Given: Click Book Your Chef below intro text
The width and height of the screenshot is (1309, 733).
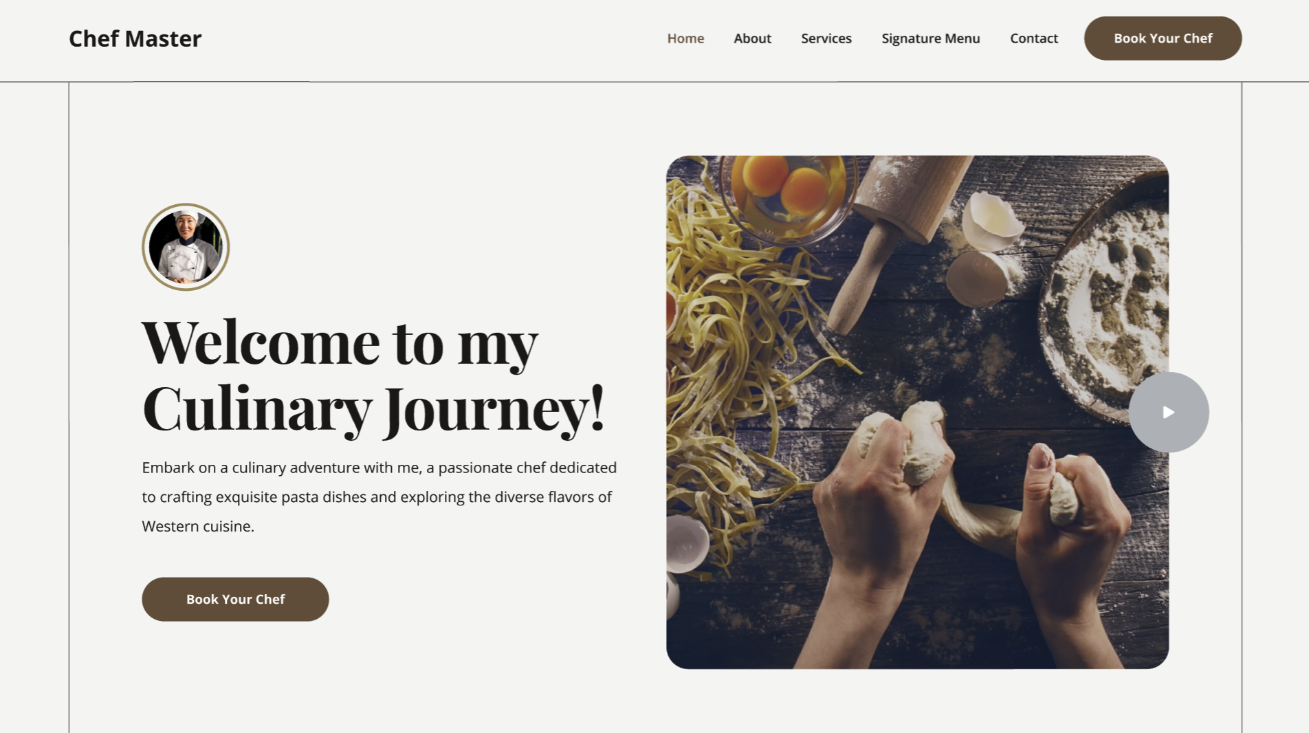Looking at the screenshot, I should (x=235, y=599).
